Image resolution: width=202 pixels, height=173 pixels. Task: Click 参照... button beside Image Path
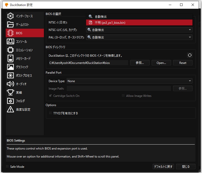(183, 88)
